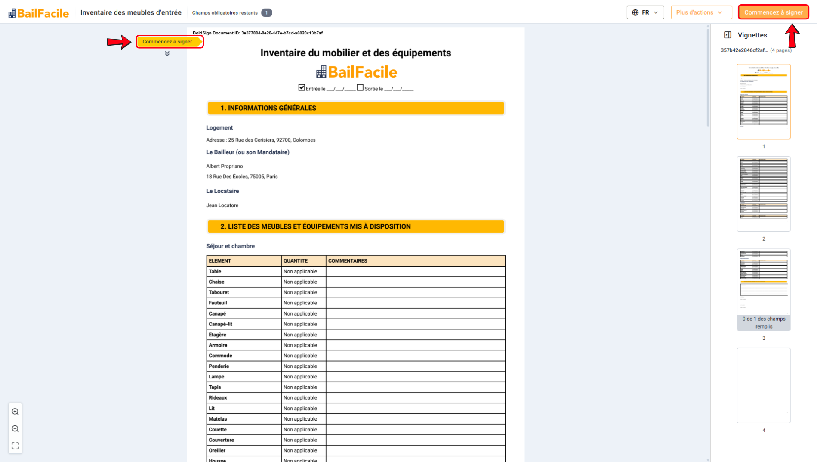
Task: Click the BailFacile logo in header
Action: pos(38,13)
